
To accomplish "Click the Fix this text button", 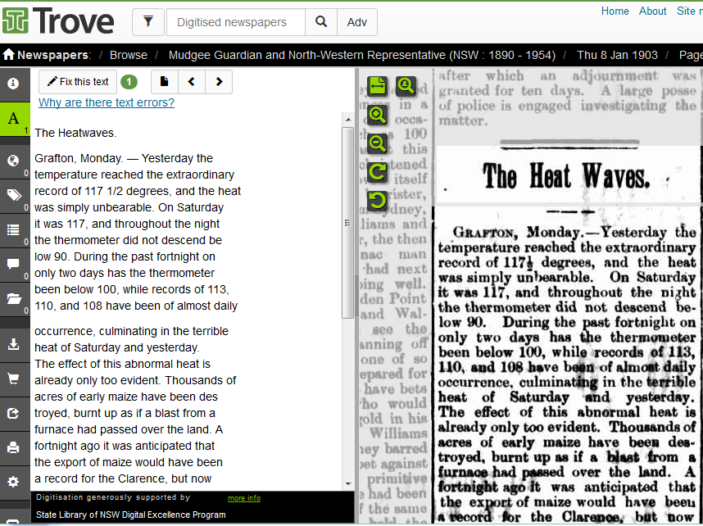I will pos(78,82).
